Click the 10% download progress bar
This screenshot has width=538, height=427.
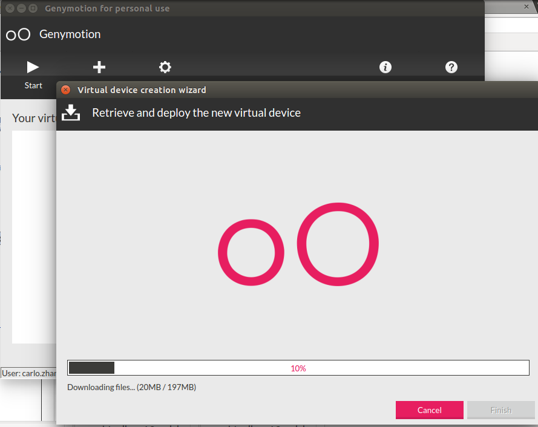pos(298,368)
